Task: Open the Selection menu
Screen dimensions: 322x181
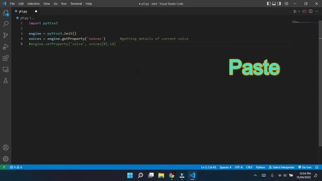Action: tap(34, 4)
